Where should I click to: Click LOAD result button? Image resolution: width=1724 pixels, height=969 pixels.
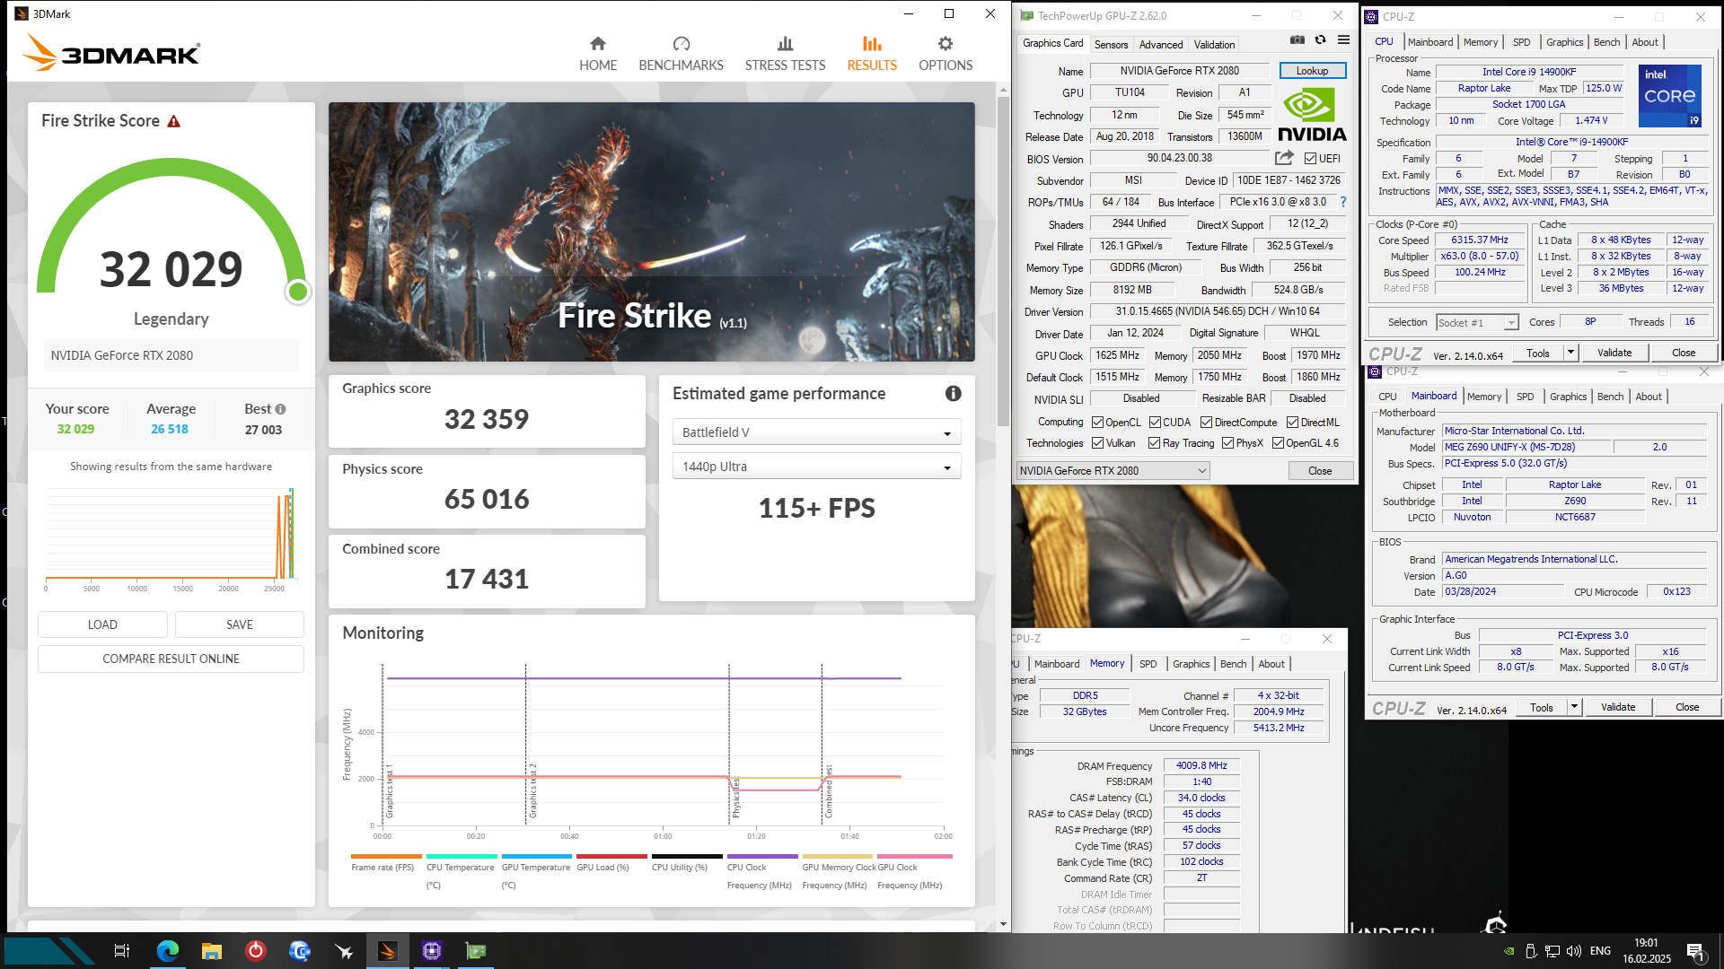coord(102,624)
